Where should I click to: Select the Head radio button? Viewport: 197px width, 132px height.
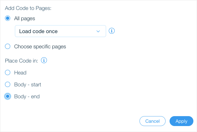coord(8,72)
